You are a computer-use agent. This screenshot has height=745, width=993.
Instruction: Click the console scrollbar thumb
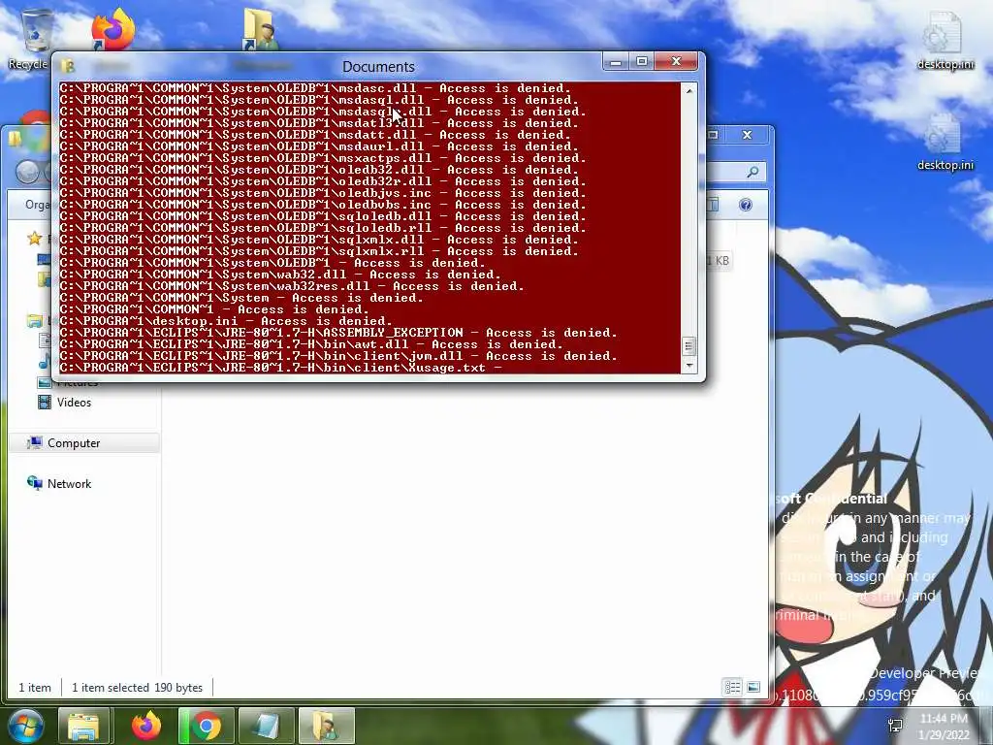pyautogui.click(x=689, y=346)
